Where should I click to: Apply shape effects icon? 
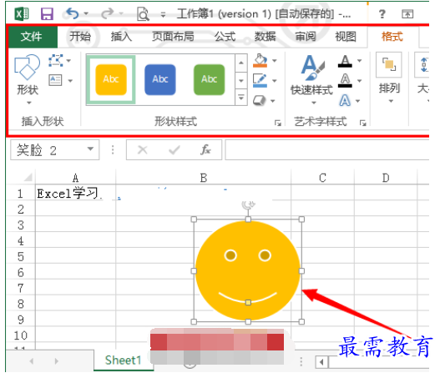[260, 100]
